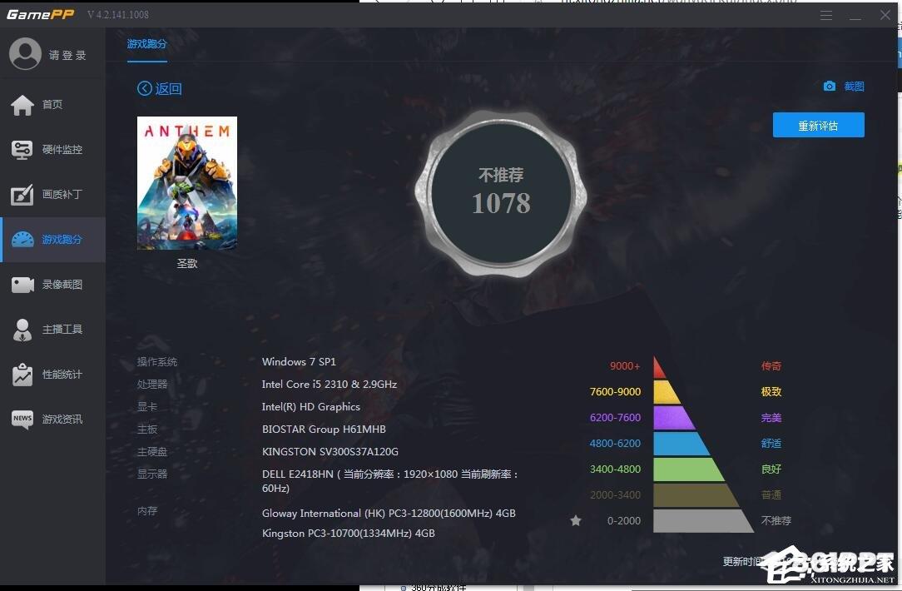This screenshot has width=902, height=591.
Task: Click the back arrow circle icon
Action: coord(145,88)
